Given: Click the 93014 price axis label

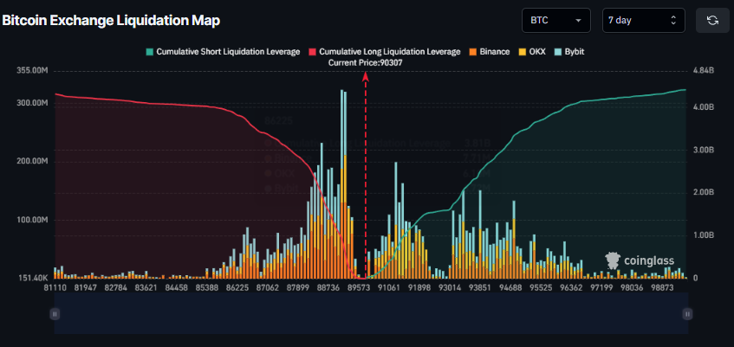Looking at the screenshot, I should click(x=450, y=287).
